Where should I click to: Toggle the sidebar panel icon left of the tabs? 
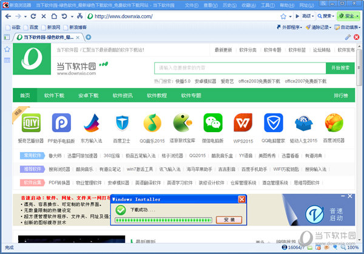pos(7,37)
